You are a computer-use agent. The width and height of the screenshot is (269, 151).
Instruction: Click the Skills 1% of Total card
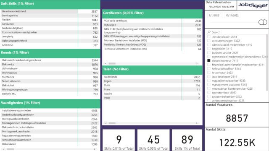click(187, 140)
